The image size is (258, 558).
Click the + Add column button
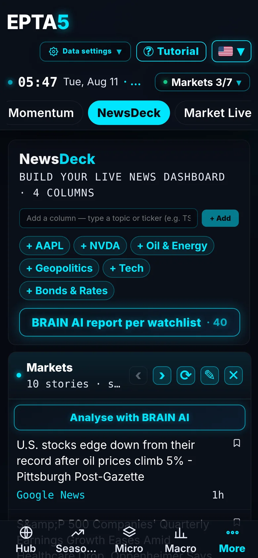220,218
